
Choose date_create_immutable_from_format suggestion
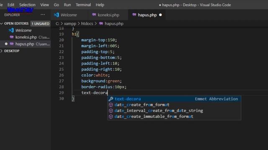pyautogui.click(x=174, y=117)
